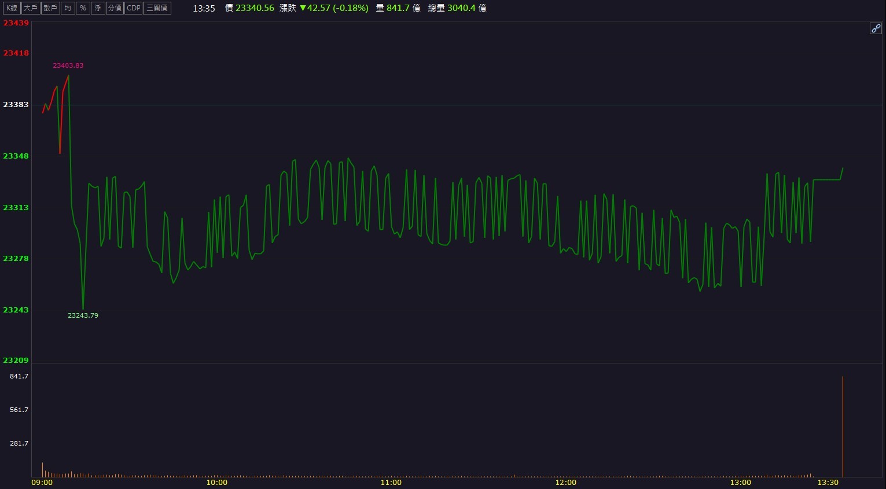The height and width of the screenshot is (489, 886).
Task: Enable the 均 average line button
Action: [x=68, y=8]
